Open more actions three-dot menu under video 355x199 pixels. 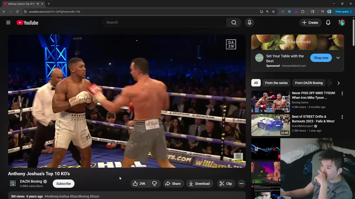(241, 184)
